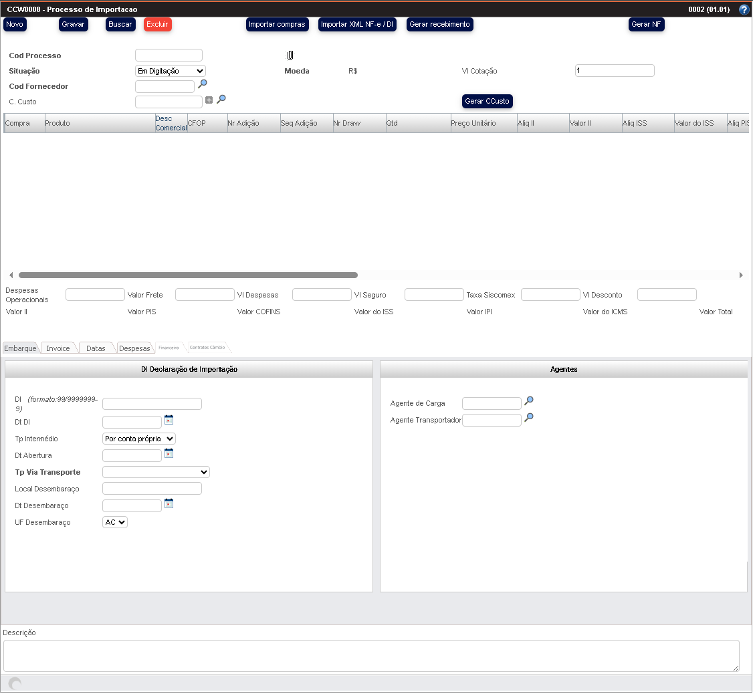Search Agente de Carga with magnifier
The width and height of the screenshot is (753, 694).
point(529,401)
